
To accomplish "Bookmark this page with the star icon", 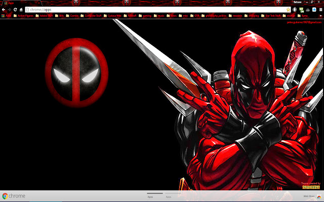I will (288, 10).
